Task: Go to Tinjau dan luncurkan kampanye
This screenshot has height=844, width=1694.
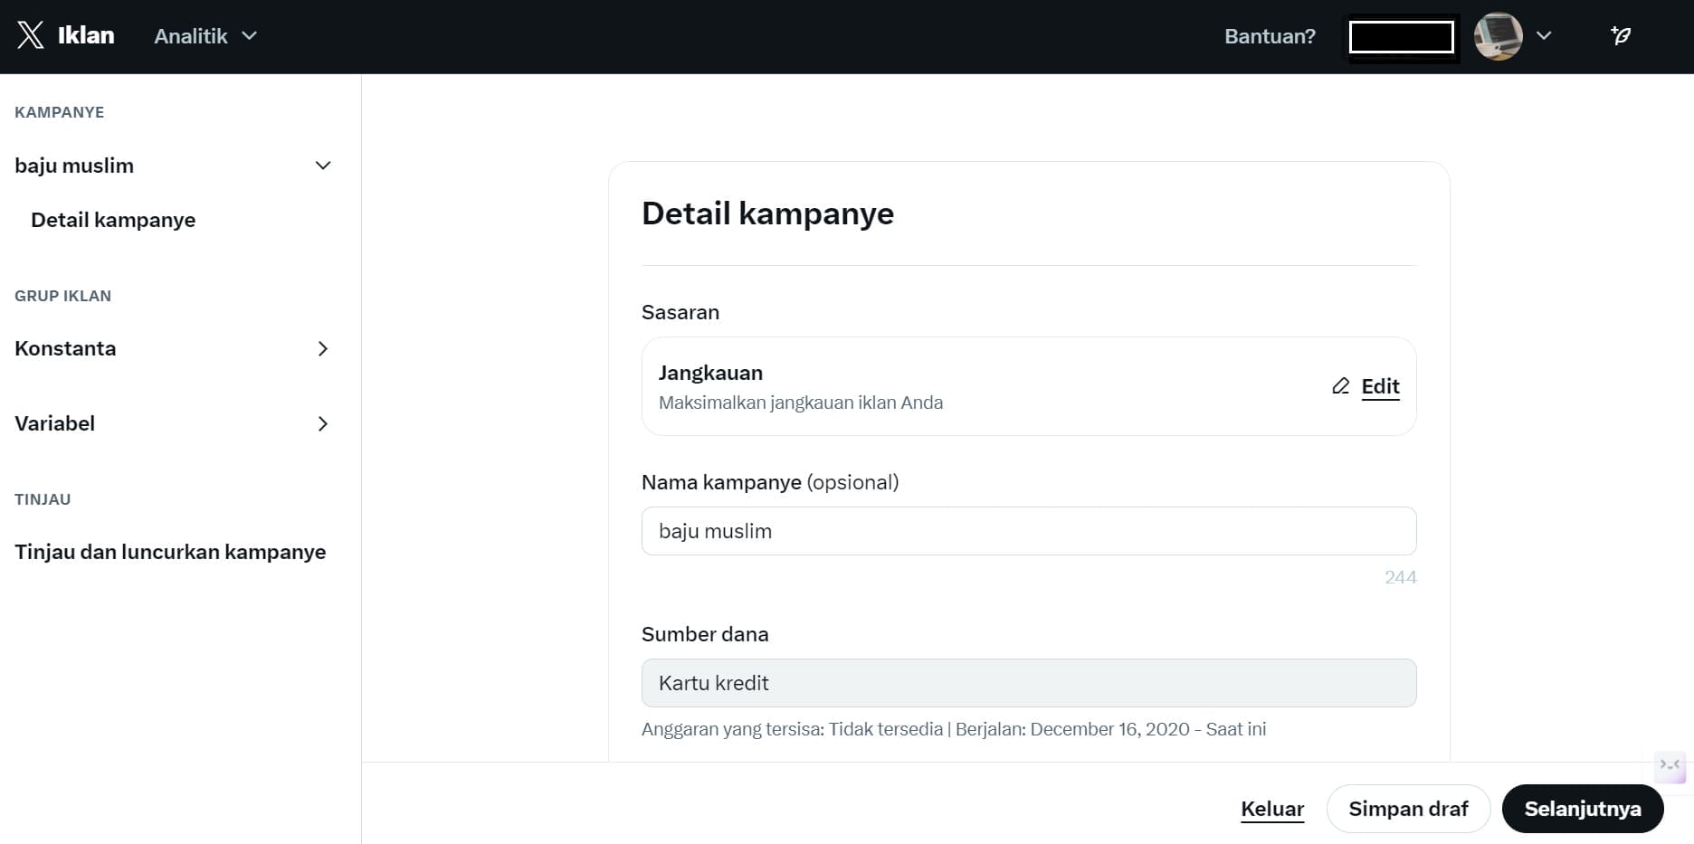Action: [170, 552]
